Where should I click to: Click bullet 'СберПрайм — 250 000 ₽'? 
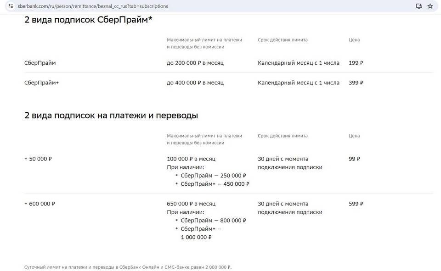(x=213, y=176)
